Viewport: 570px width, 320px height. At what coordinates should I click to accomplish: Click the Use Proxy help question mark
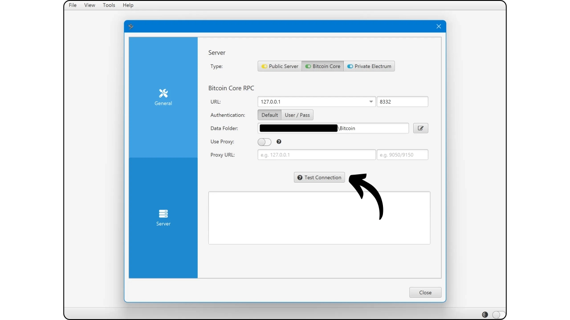pyautogui.click(x=279, y=142)
